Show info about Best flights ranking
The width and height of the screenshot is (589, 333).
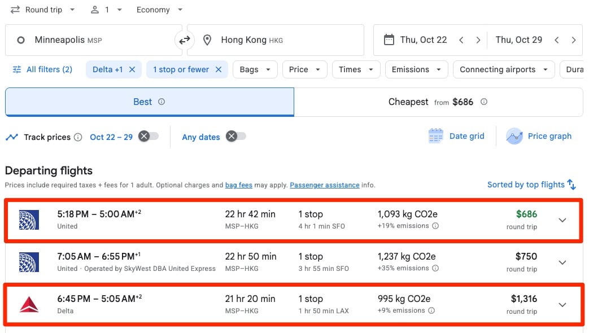pyautogui.click(x=162, y=102)
